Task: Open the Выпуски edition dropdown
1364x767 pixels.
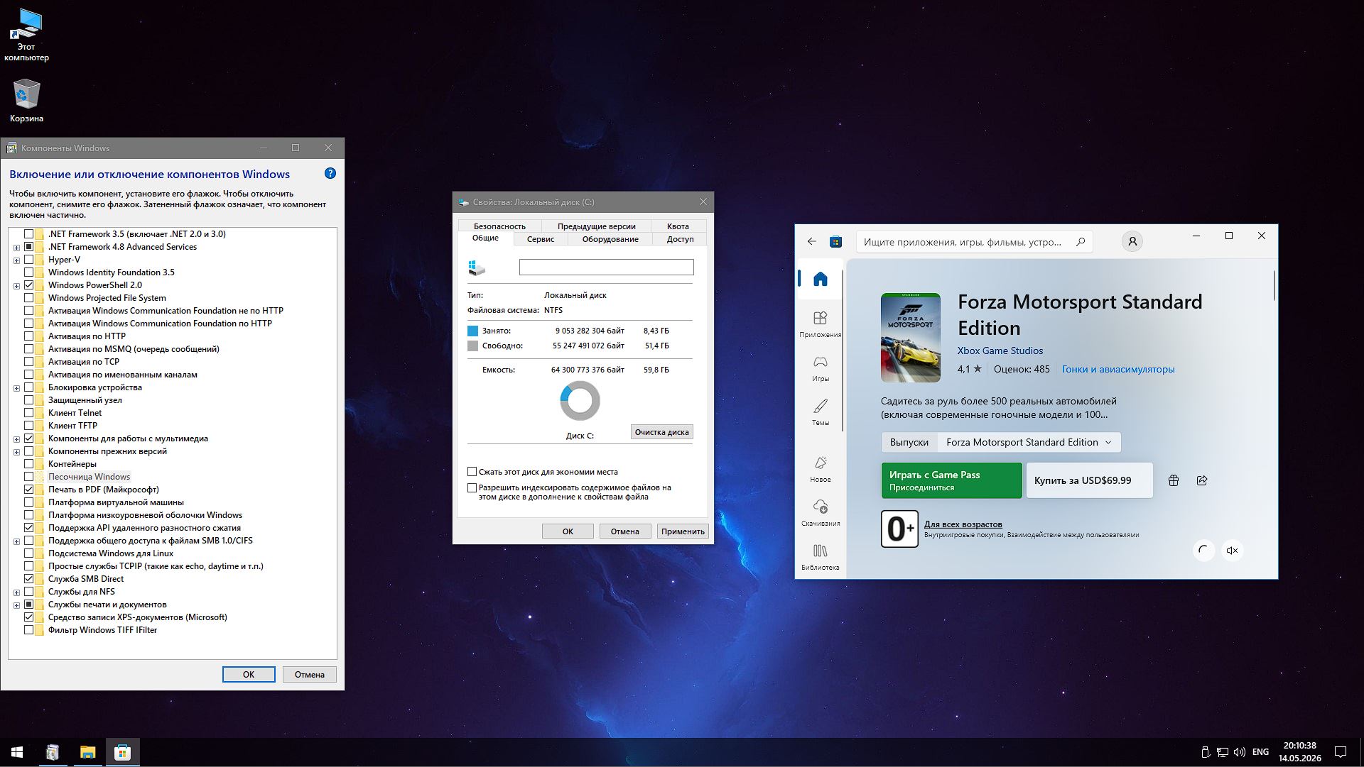Action: (x=1029, y=442)
